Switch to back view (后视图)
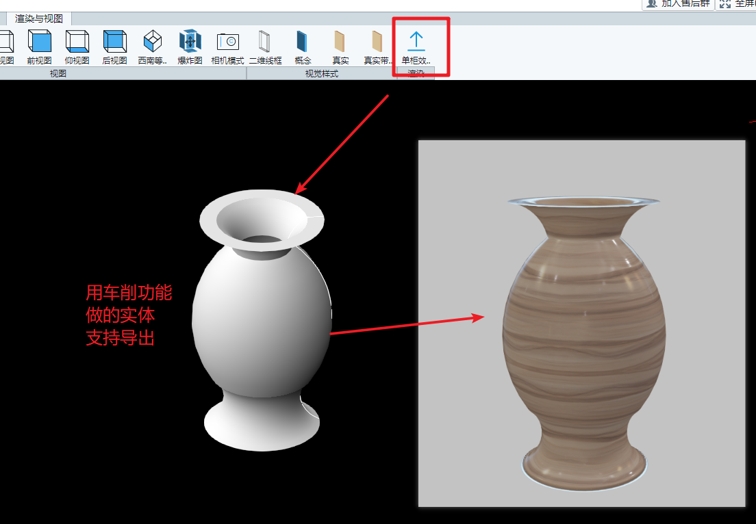 click(114, 47)
